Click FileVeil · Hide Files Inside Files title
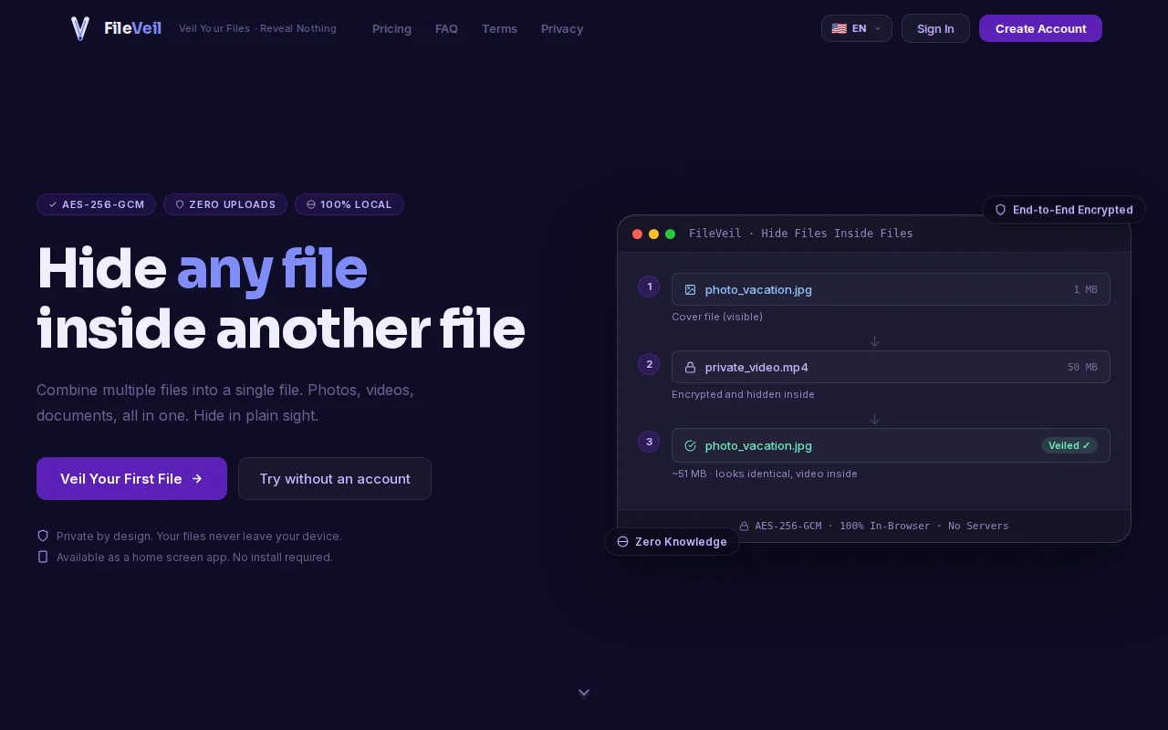The image size is (1168, 730). [800, 234]
